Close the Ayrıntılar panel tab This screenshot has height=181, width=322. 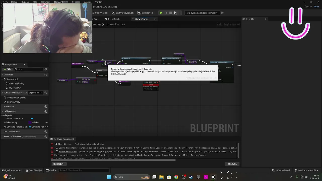tap(265, 19)
